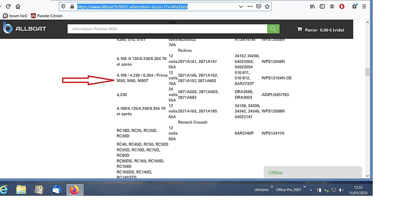
Task: Click the Renault Couach heading
Action: (193, 122)
